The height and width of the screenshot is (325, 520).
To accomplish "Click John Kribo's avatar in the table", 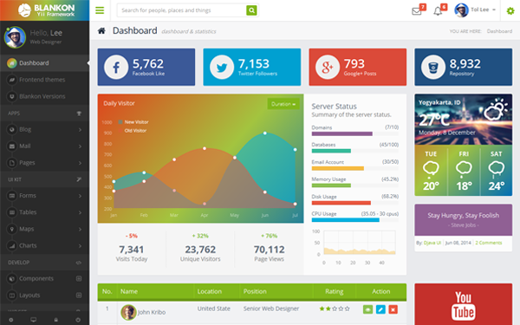I will coord(128,312).
